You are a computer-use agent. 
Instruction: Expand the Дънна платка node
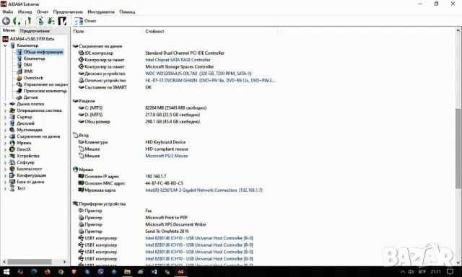pyautogui.click(x=5, y=104)
